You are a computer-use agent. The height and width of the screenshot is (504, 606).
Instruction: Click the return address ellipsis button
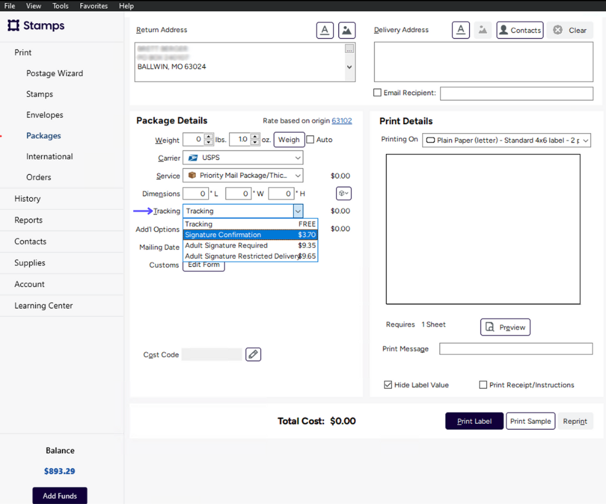click(349, 49)
